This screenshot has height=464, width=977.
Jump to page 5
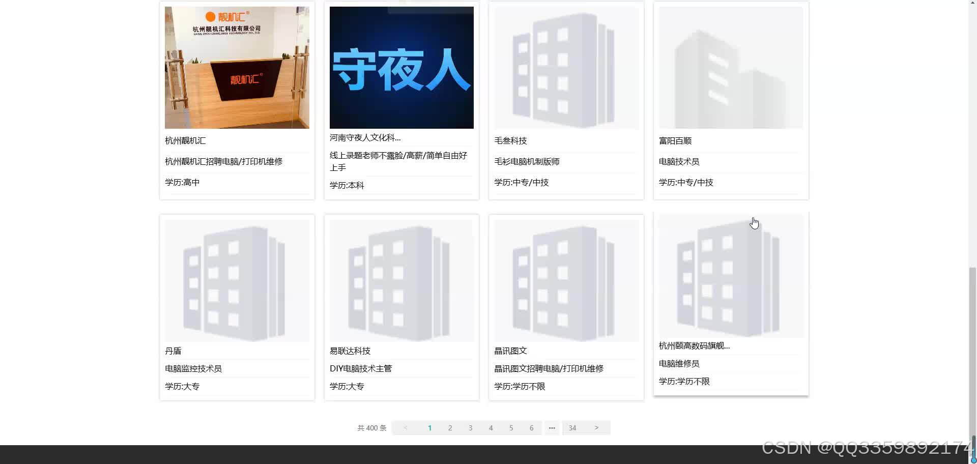click(511, 427)
